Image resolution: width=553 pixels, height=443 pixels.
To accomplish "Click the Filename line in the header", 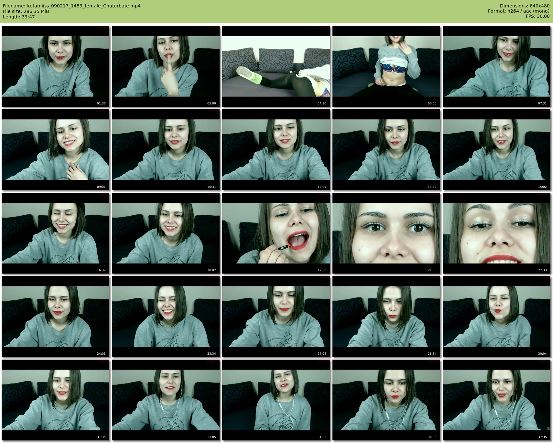I will tap(72, 6).
